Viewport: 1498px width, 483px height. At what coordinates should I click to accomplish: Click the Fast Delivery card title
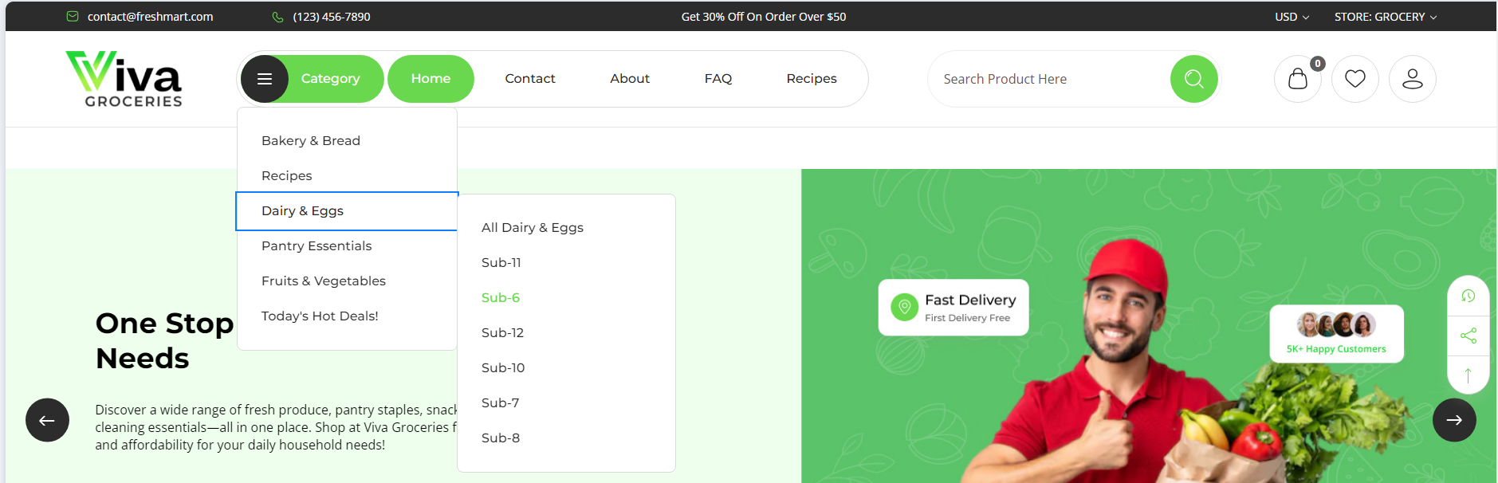click(970, 300)
